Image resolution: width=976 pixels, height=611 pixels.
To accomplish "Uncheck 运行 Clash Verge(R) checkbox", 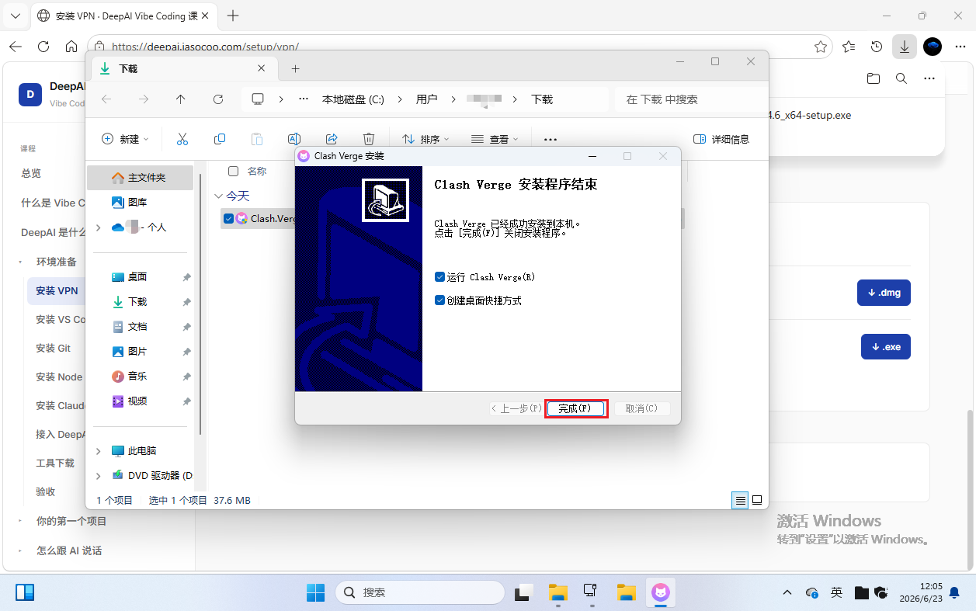I will 440,277.
